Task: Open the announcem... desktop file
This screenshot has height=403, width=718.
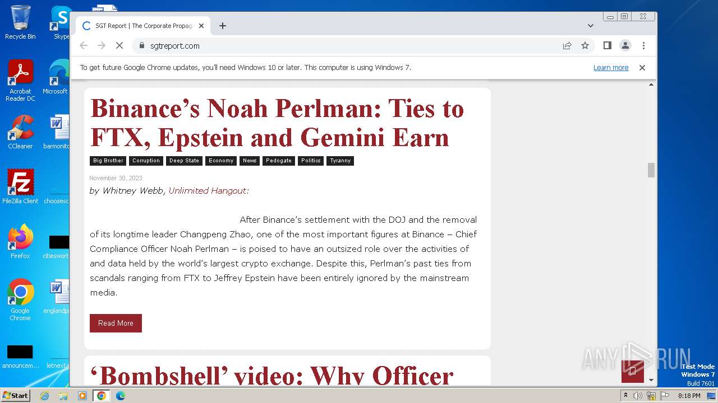Action: tap(20, 357)
